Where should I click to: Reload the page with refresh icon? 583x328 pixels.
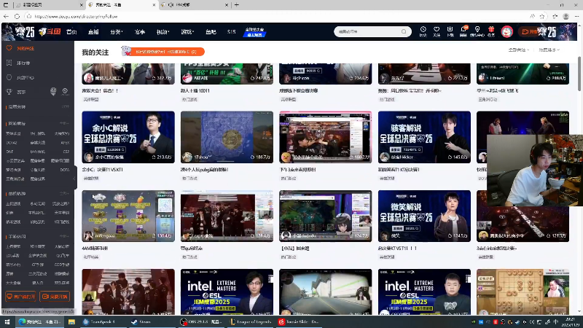pos(17,16)
